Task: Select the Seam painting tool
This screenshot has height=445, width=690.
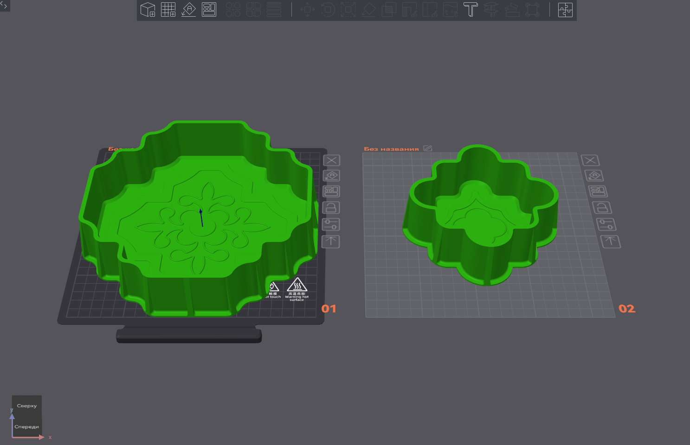Action: coord(430,10)
